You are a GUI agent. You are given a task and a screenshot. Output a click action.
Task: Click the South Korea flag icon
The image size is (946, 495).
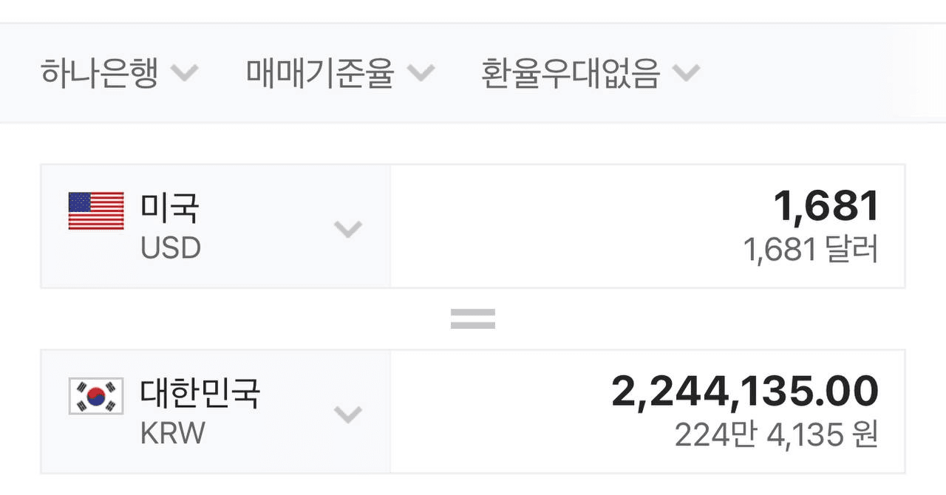(96, 396)
